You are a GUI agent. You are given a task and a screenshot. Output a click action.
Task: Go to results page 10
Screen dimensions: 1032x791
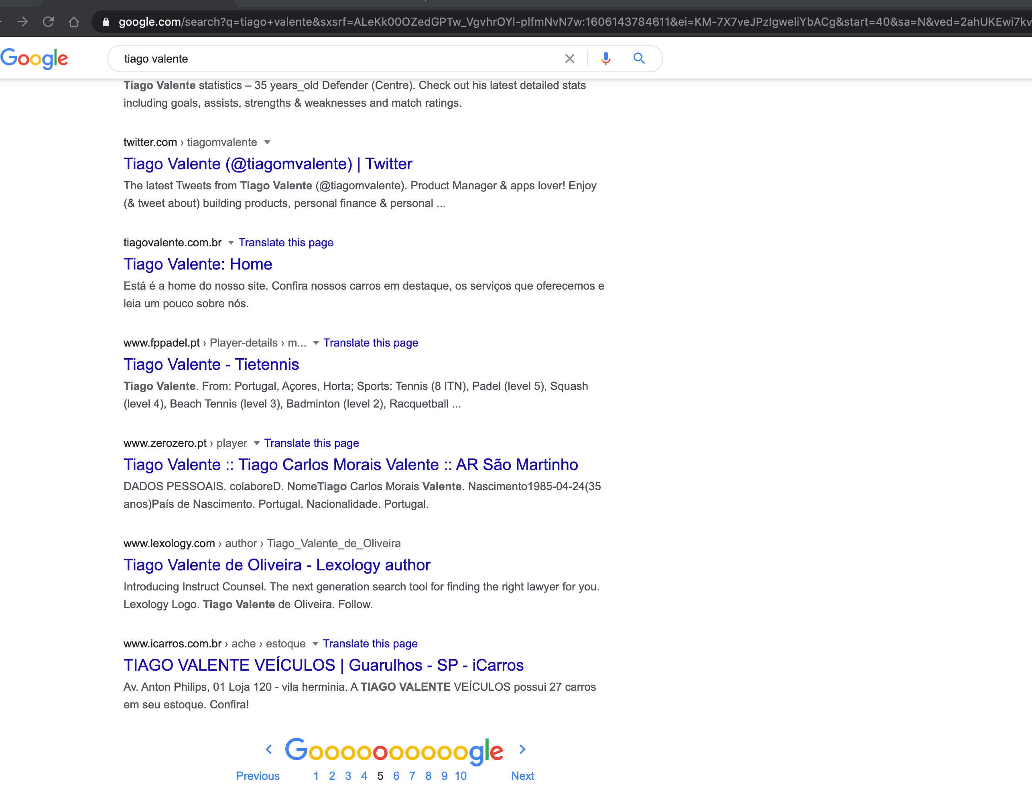(461, 776)
